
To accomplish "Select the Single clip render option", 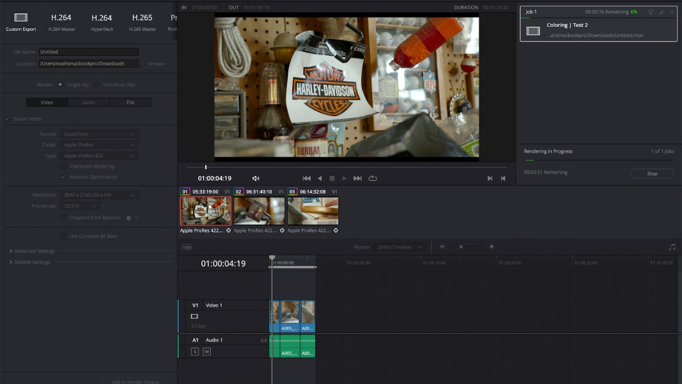I will [60, 85].
